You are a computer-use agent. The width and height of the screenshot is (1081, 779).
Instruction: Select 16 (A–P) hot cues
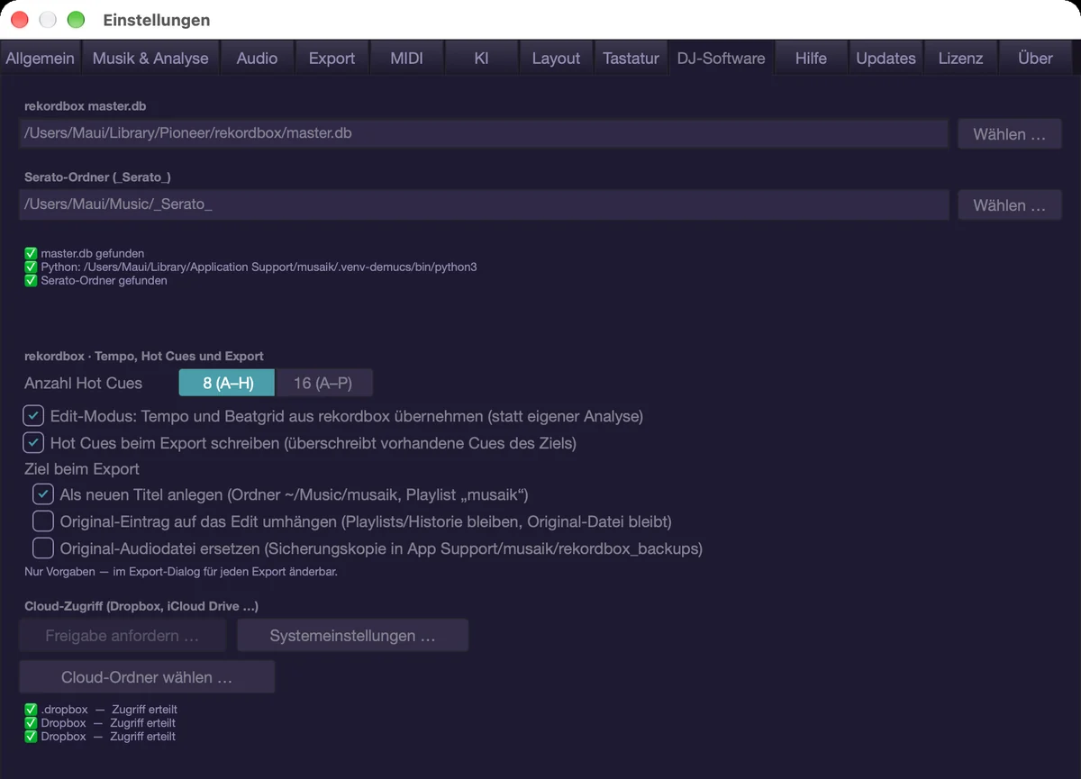point(323,383)
